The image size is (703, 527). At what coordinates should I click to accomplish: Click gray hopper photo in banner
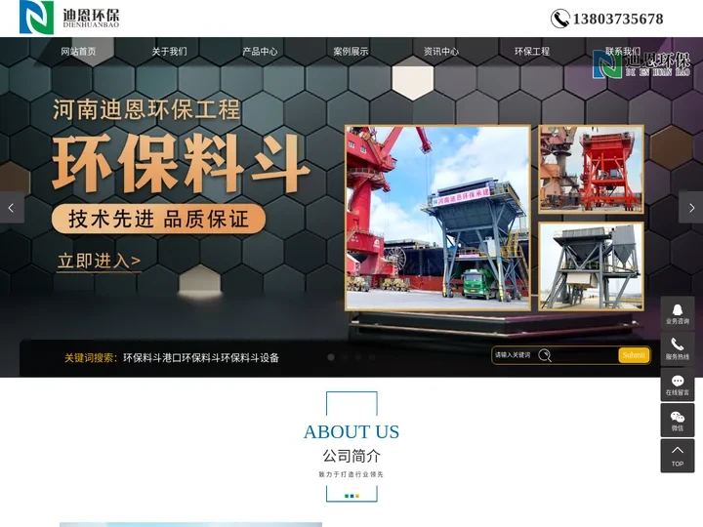pyautogui.click(x=592, y=266)
